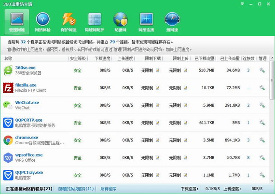
Task: Click the WeChat.exe program icon
Action: point(8,105)
